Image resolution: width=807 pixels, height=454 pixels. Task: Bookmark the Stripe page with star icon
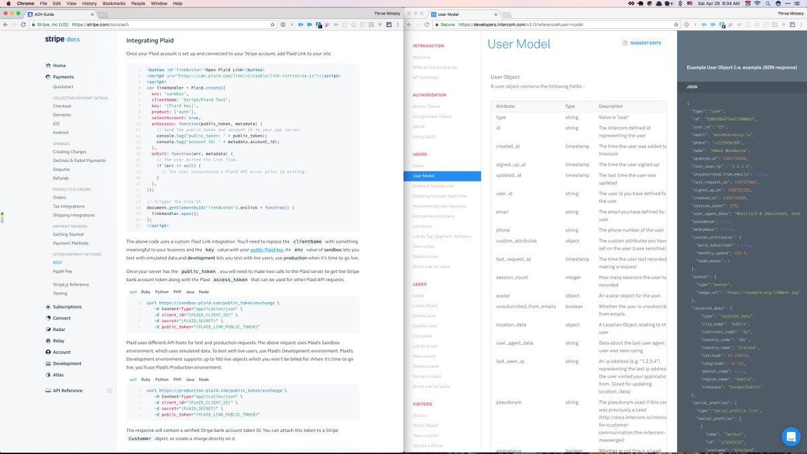(x=272, y=24)
